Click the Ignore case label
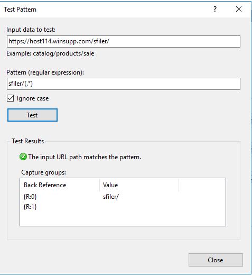Image resolution: width=252 pixels, height=275 pixels. [x=33, y=98]
